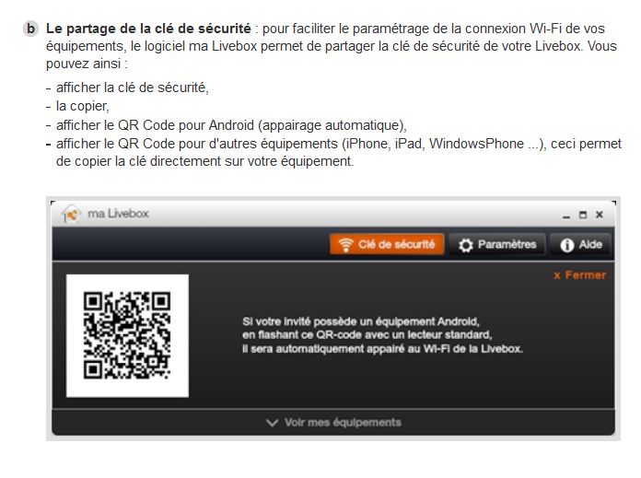Dismiss the QR panel with the Fermer link
The height and width of the screenshot is (478, 641).
pyautogui.click(x=579, y=275)
